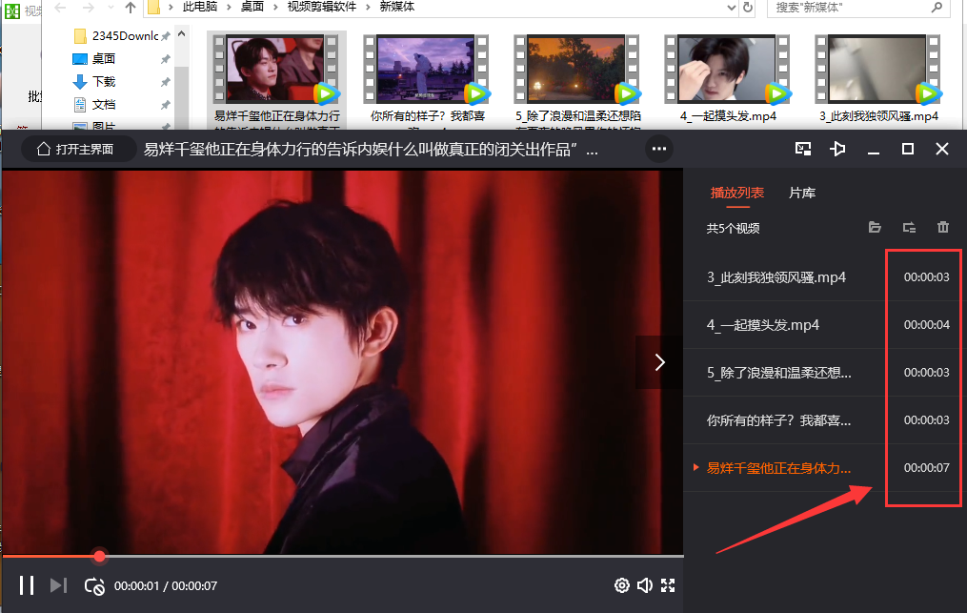Click the red playback progress bar handle

[x=99, y=556]
